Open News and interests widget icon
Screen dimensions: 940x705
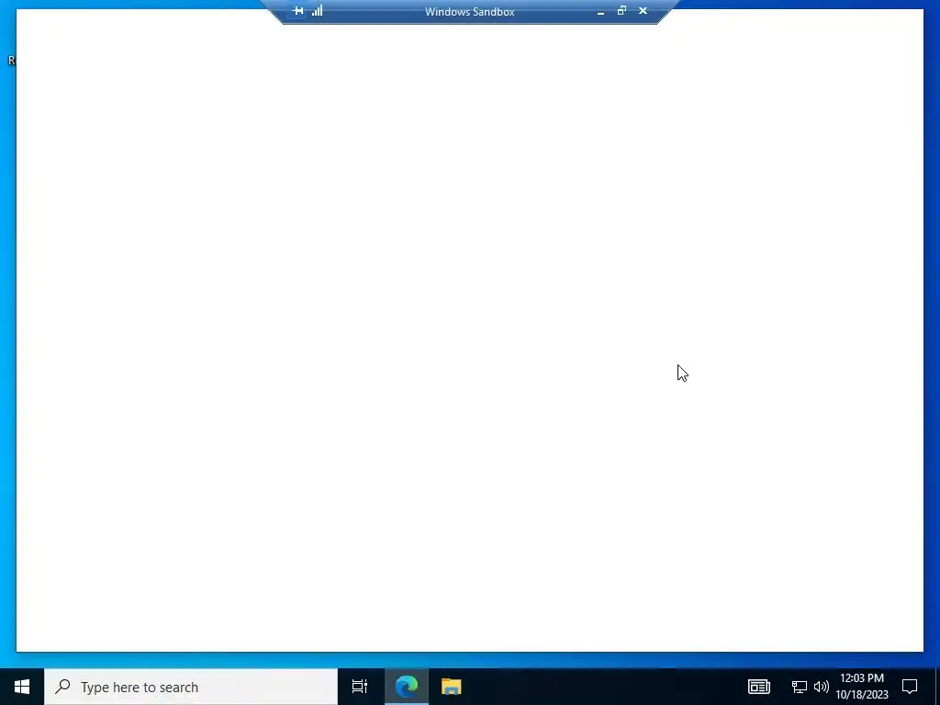(758, 687)
